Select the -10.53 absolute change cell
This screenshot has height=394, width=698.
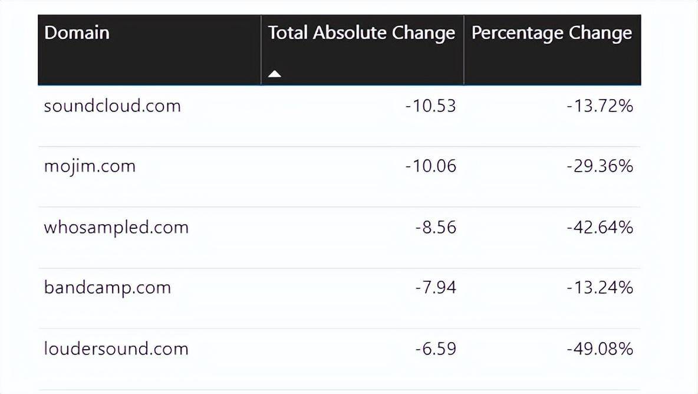click(x=430, y=106)
